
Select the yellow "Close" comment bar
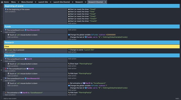[92, 46]
